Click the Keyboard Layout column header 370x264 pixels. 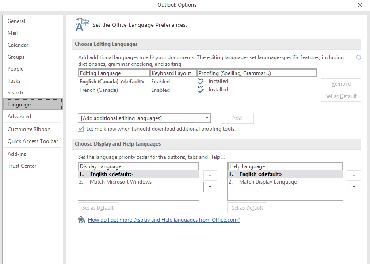tap(173, 73)
